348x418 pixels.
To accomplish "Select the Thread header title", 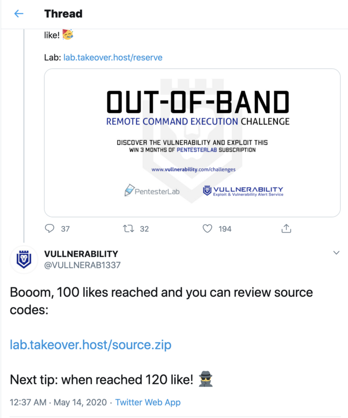I will click(x=63, y=13).
